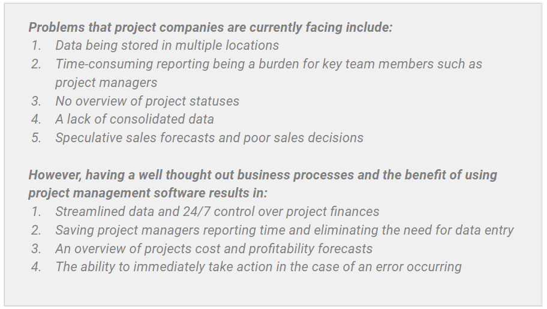
Task: Select 'No overview of project statuses' item
Action: [x=147, y=101]
